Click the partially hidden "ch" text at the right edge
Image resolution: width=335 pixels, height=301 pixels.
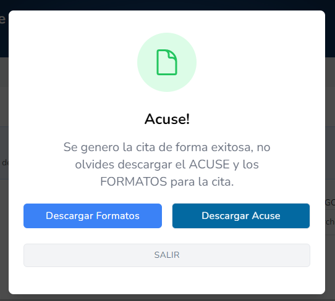pyautogui.click(x=330, y=221)
